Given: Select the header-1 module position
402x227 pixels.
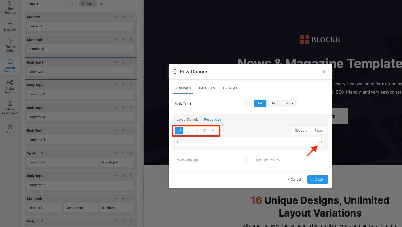Looking at the screenshot, I should coord(81,26).
